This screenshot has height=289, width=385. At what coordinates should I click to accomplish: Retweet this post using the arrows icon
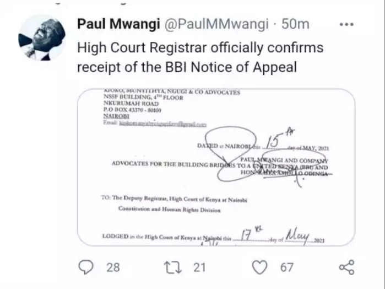[x=172, y=267]
